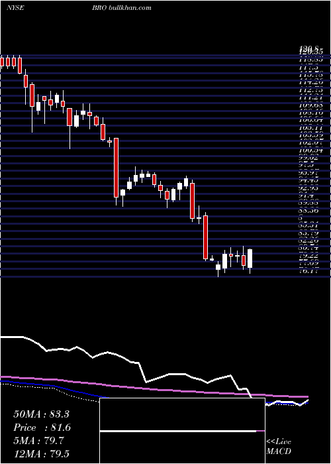
Task: Click the 79.22 price axis label
Action: coord(310,255)
